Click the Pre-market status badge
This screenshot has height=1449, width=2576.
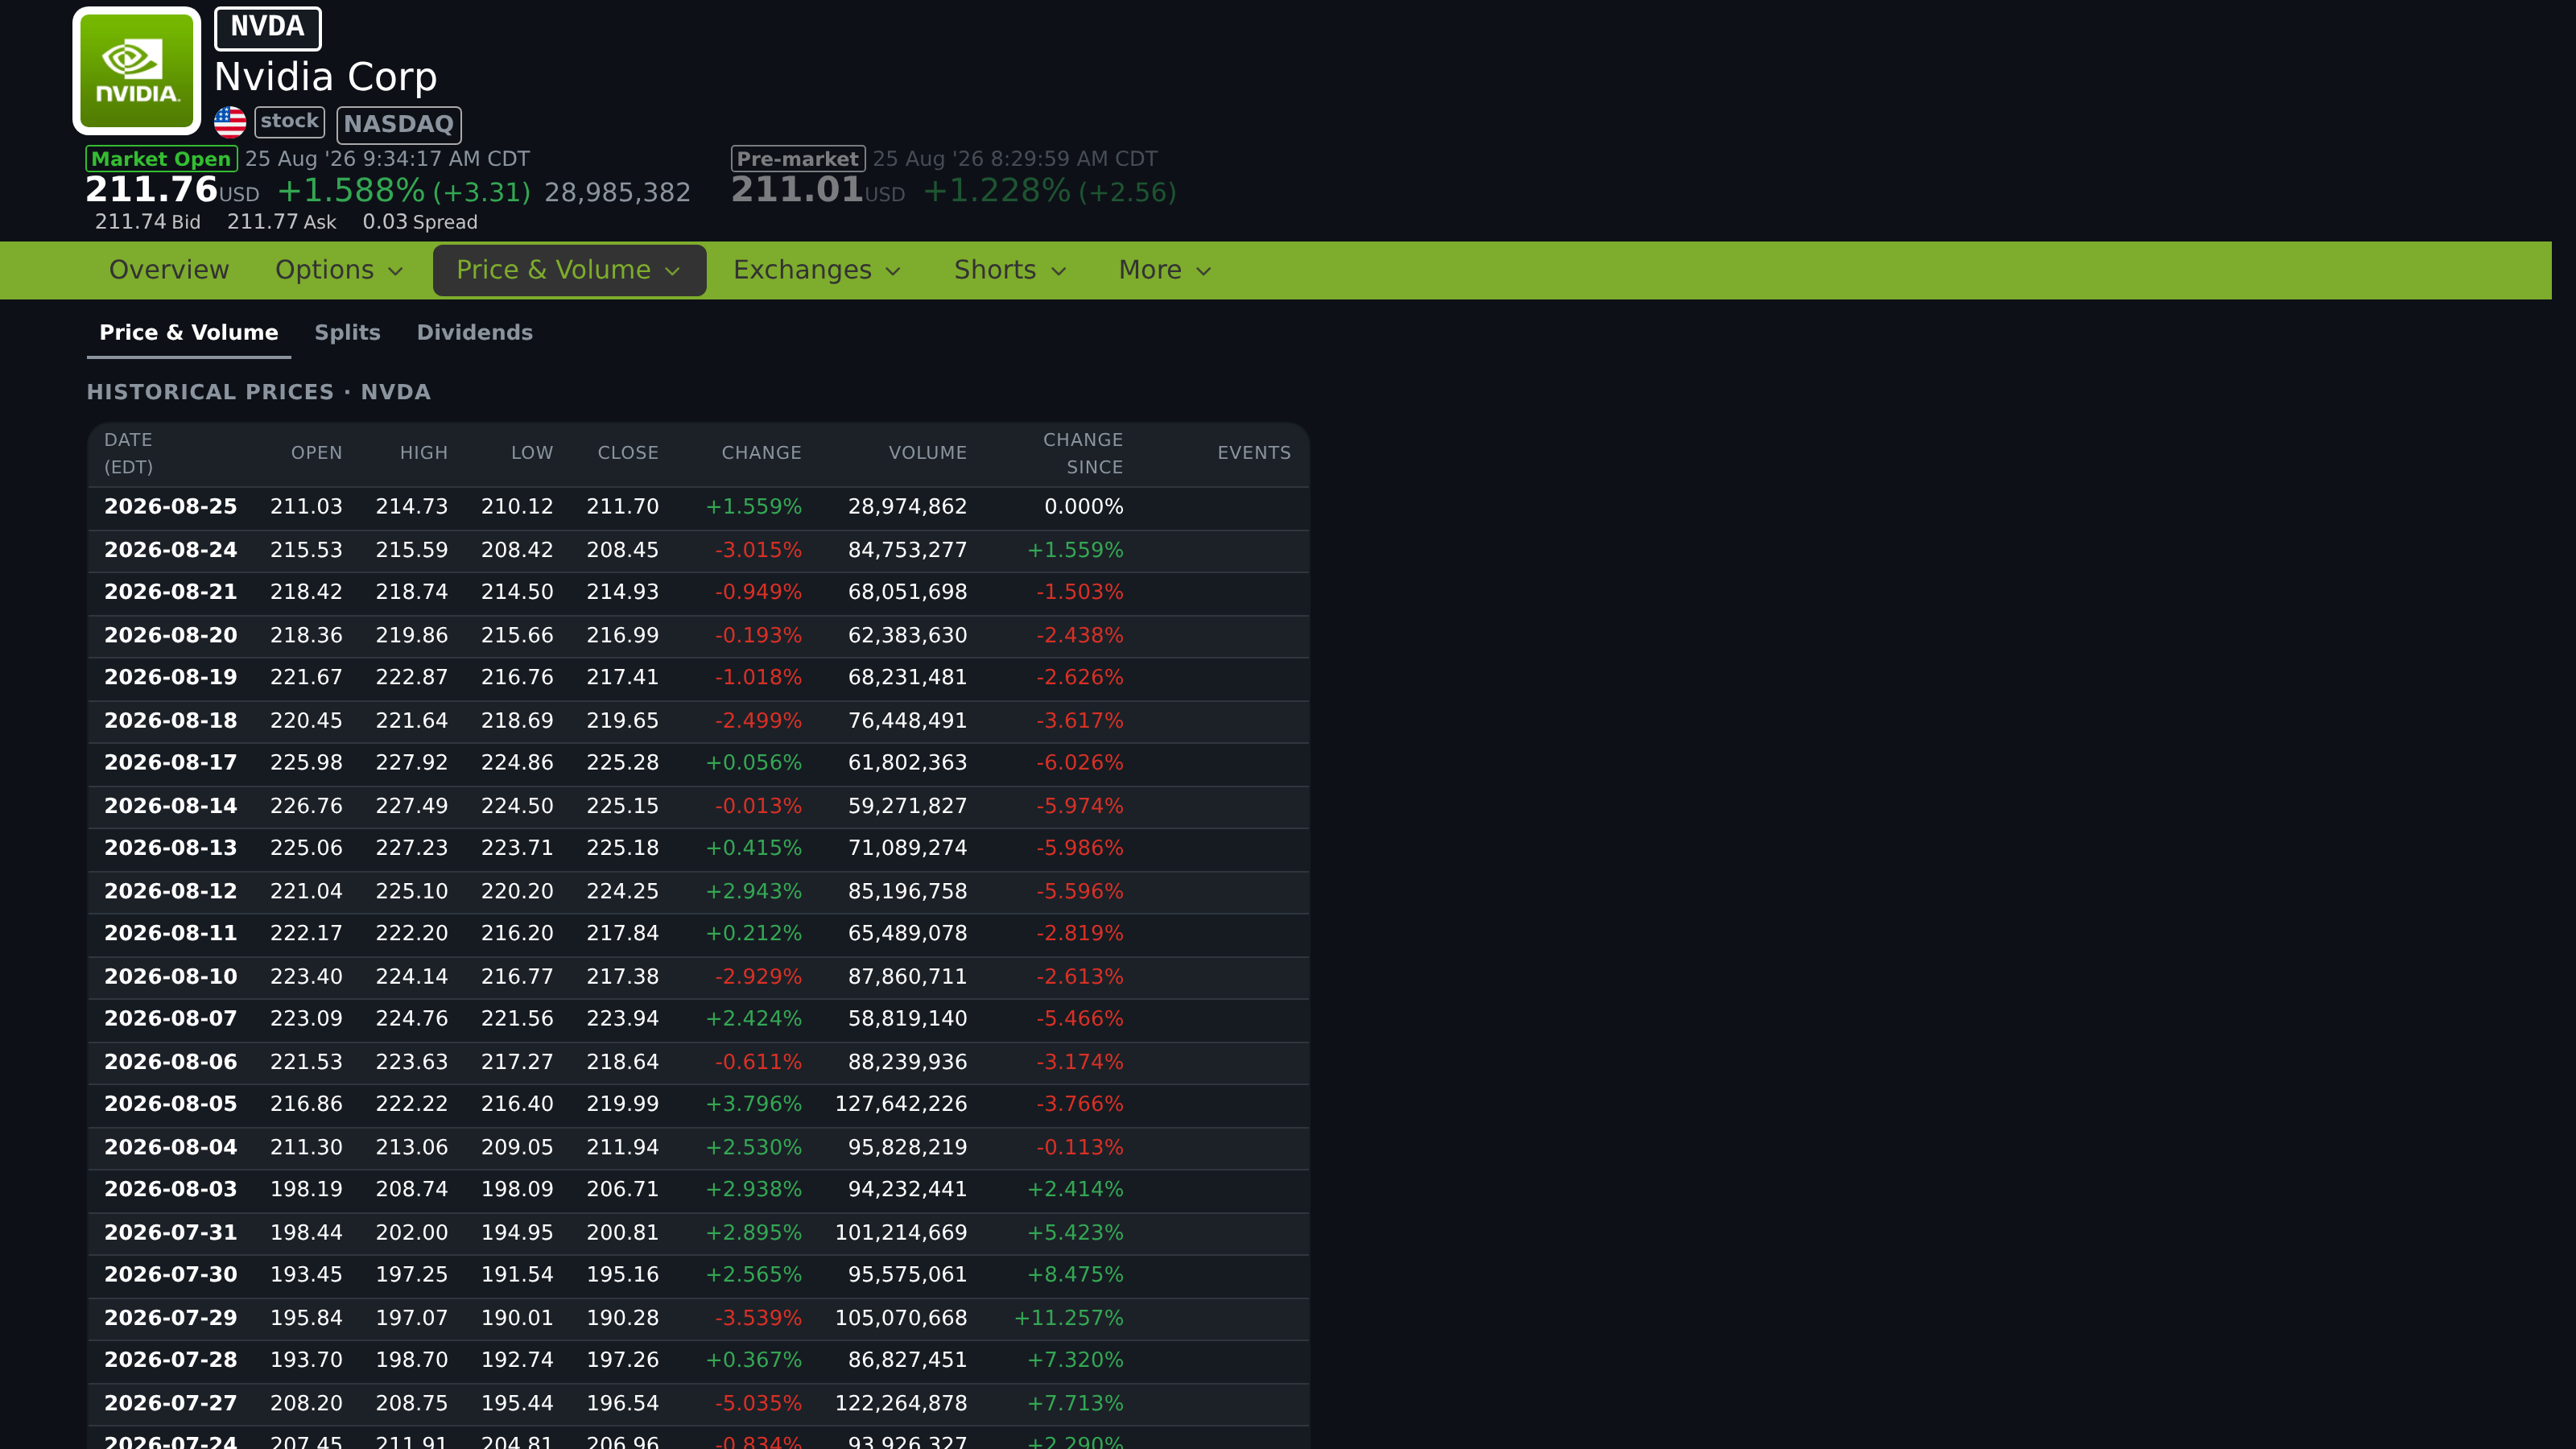798,159
